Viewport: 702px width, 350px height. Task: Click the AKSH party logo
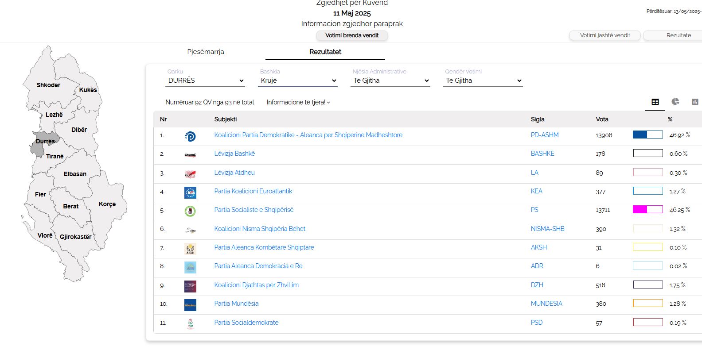pos(190,249)
